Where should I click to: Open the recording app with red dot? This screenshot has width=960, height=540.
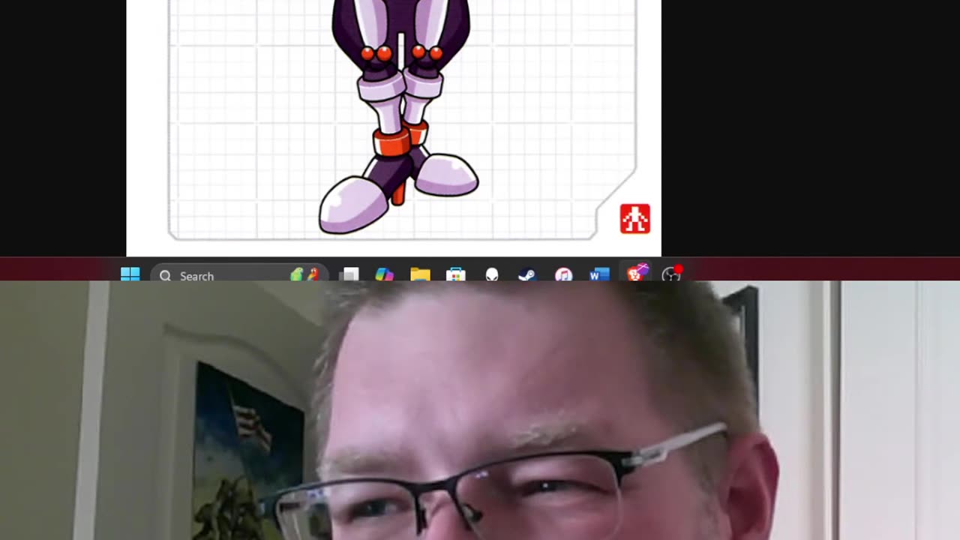672,274
